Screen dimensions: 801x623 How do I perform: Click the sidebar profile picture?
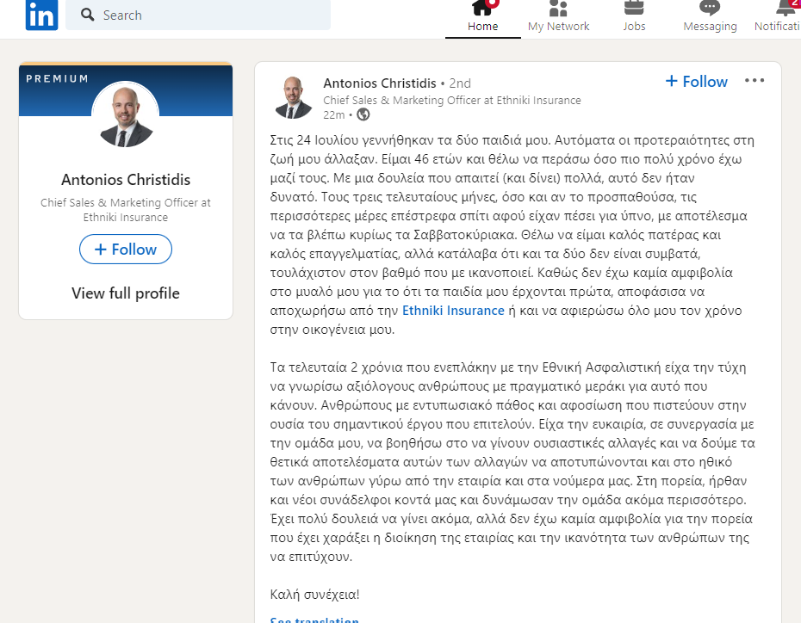(126, 115)
